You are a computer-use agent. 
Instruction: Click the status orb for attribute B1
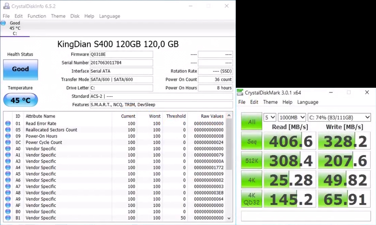point(8,218)
